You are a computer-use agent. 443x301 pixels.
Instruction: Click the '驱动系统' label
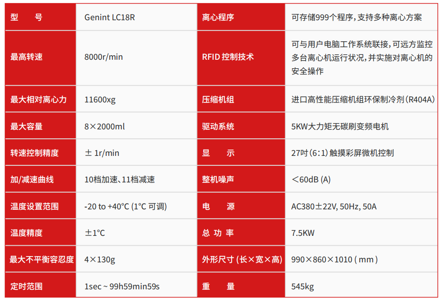[x=218, y=126]
